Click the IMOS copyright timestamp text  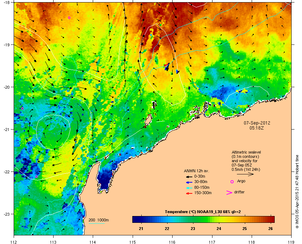pos(297,192)
